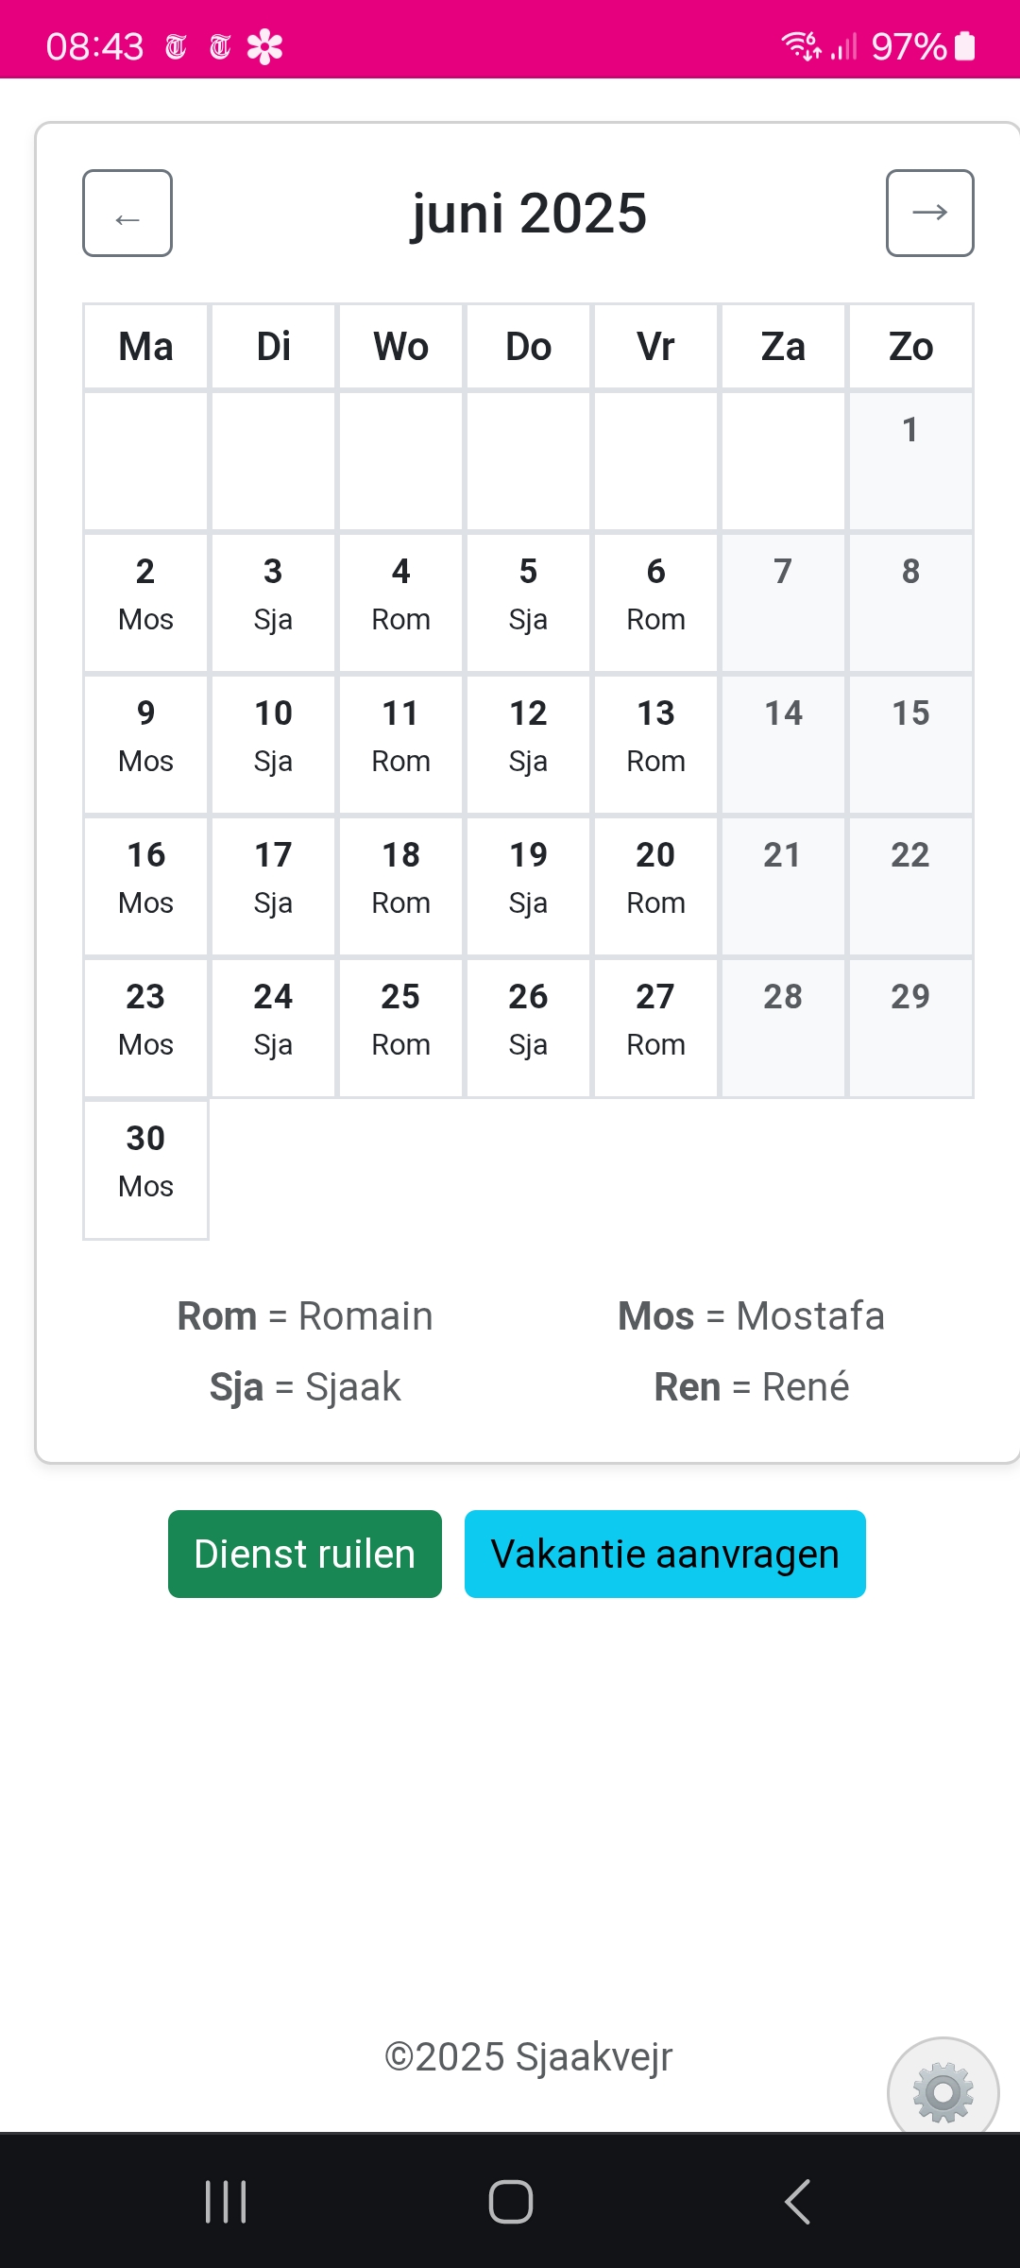
Task: Select the empty Saturday 14 cell
Action: [x=783, y=743]
